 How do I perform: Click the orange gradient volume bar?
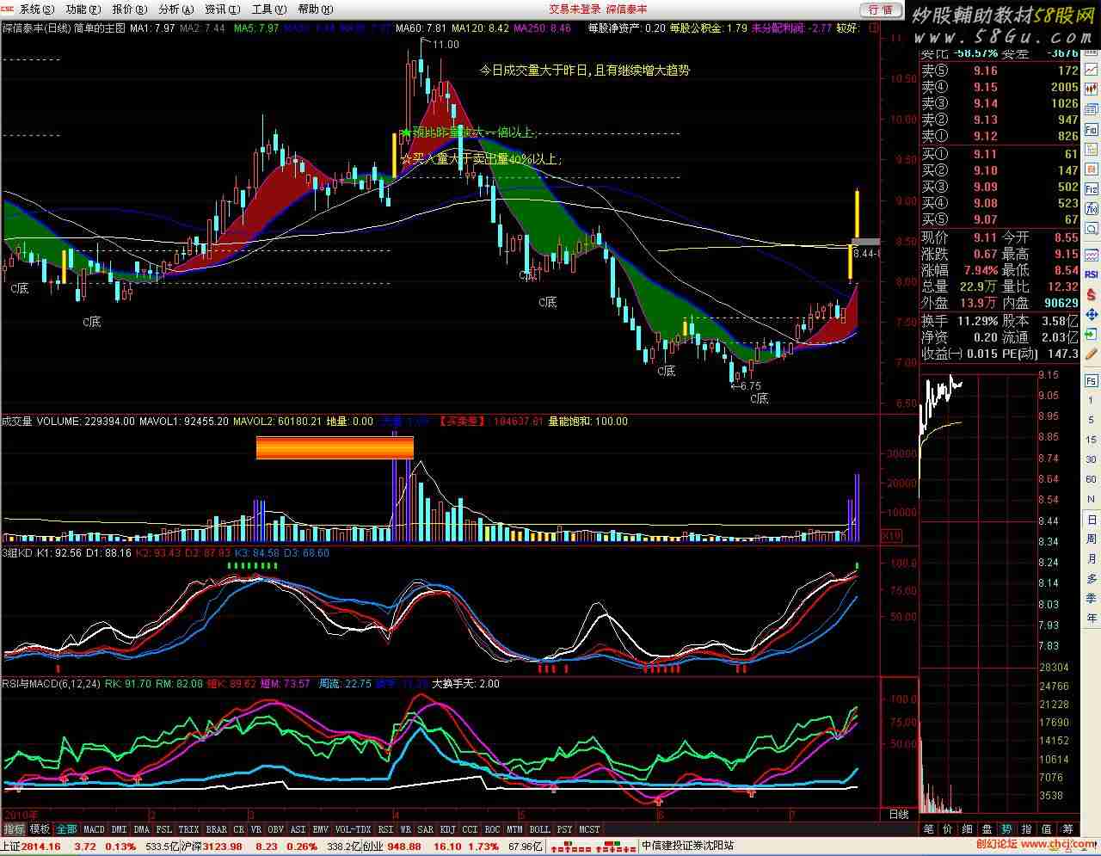coord(335,447)
